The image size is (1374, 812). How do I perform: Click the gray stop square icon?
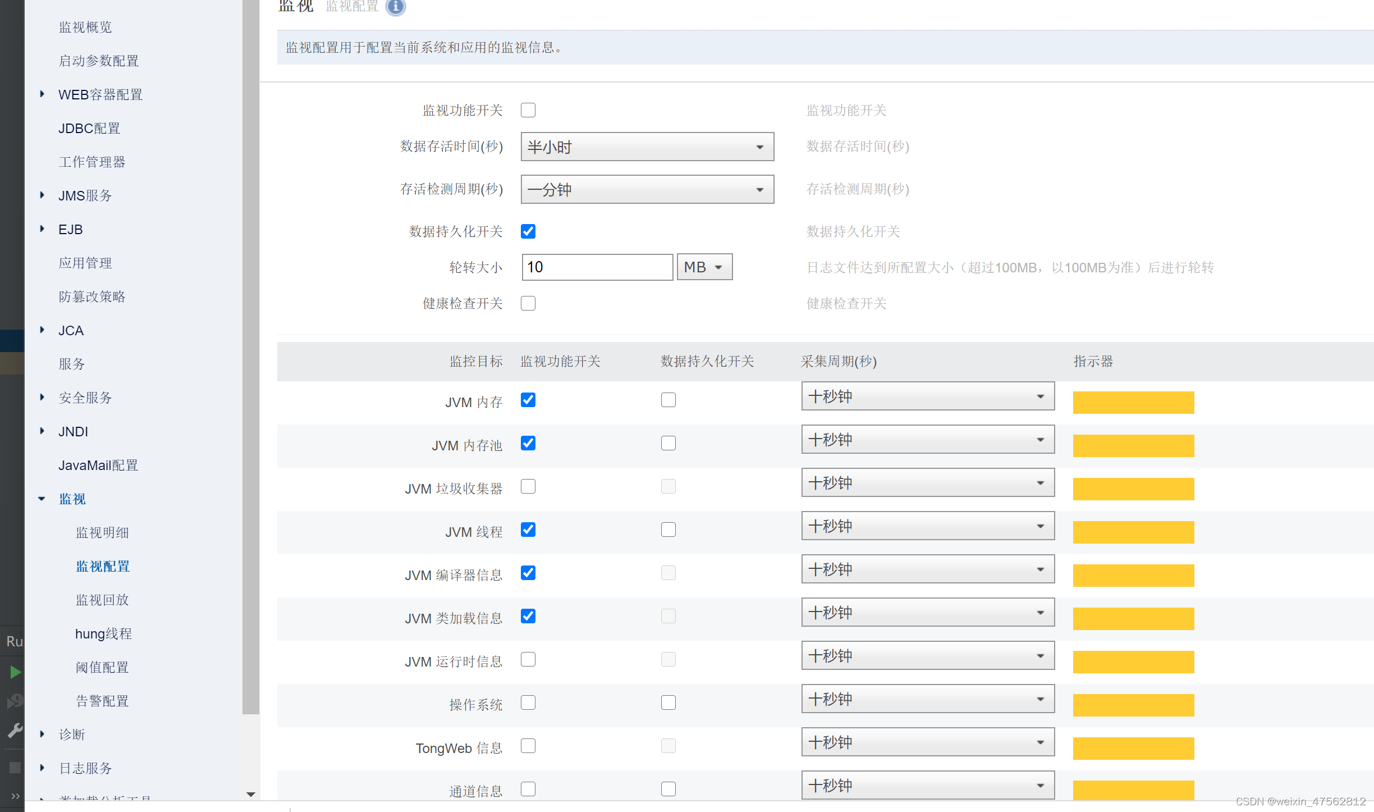15,768
